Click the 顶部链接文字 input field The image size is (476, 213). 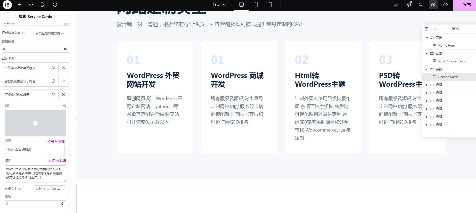51,33
